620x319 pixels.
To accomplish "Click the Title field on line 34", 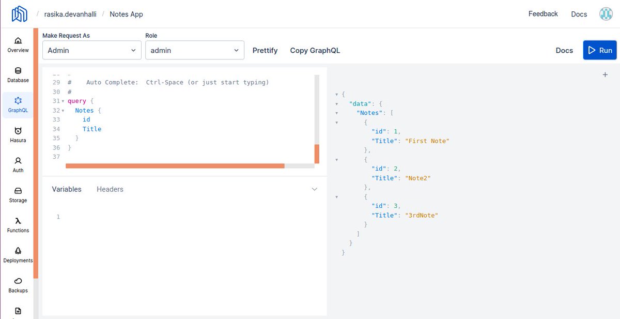I will [x=92, y=129].
